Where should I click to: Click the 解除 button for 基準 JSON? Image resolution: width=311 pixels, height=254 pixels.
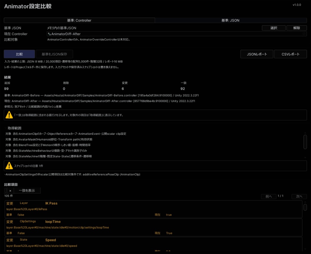click(297, 28)
